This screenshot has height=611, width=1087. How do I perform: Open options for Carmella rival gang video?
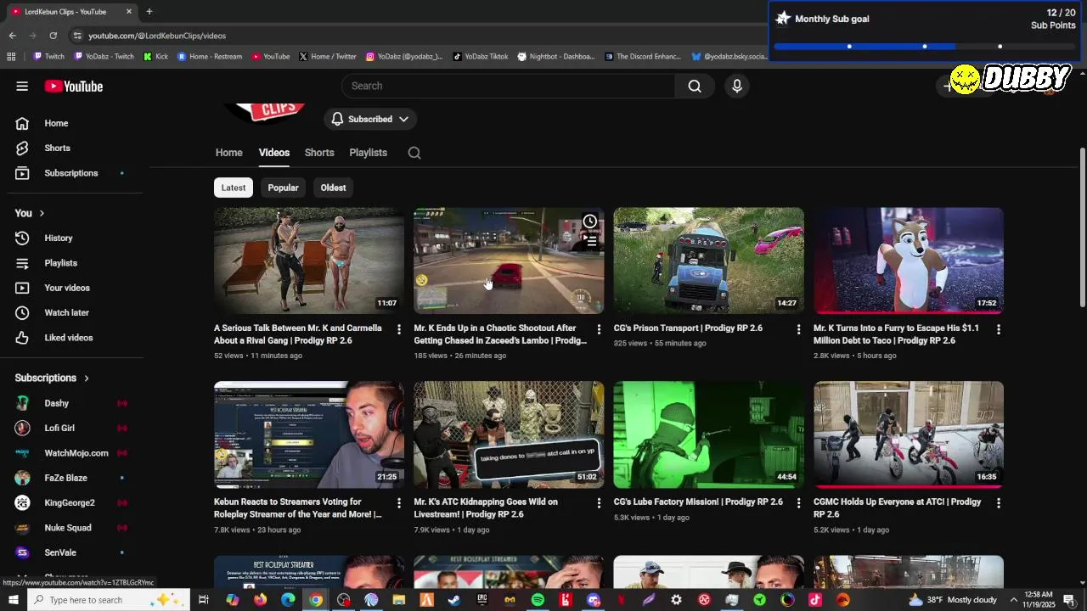click(x=399, y=329)
